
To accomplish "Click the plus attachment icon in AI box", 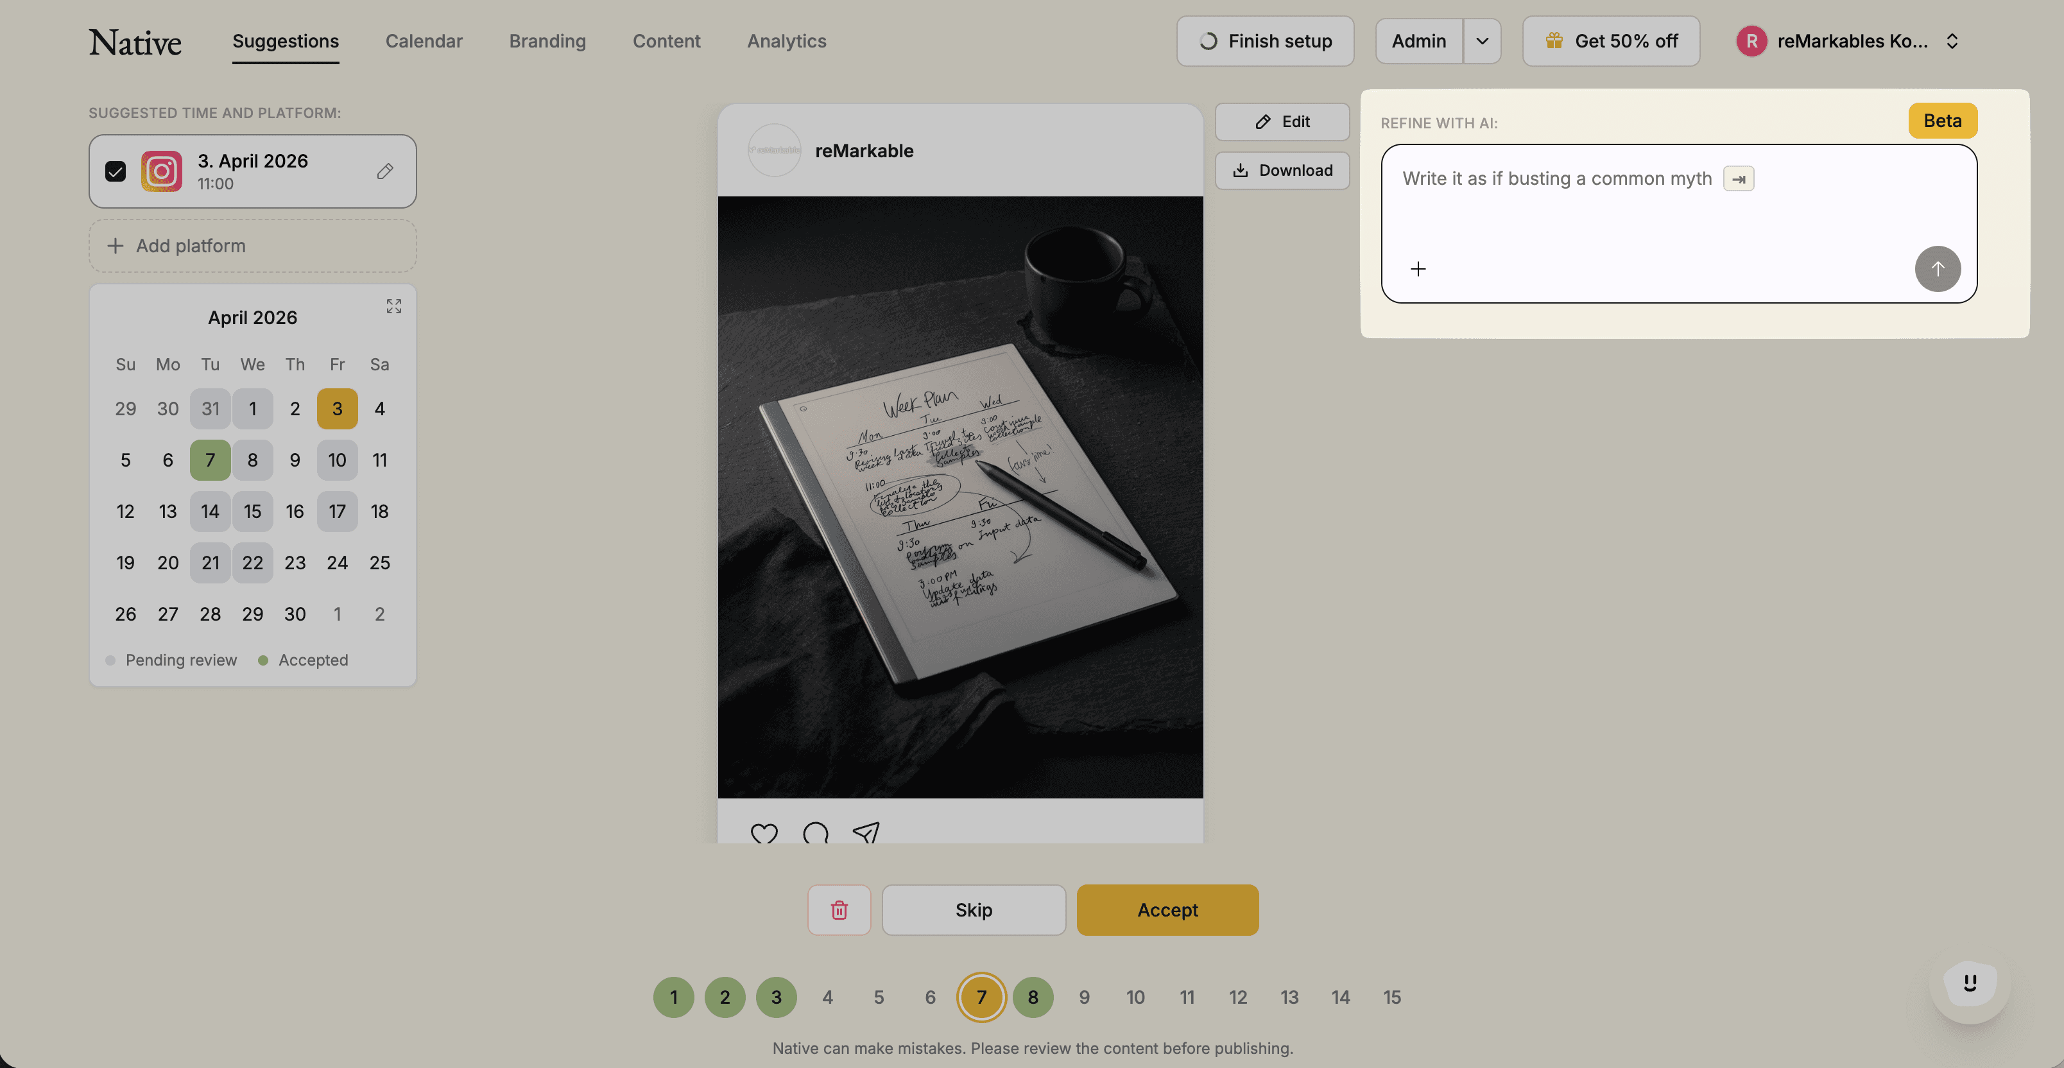I will pos(1418,269).
